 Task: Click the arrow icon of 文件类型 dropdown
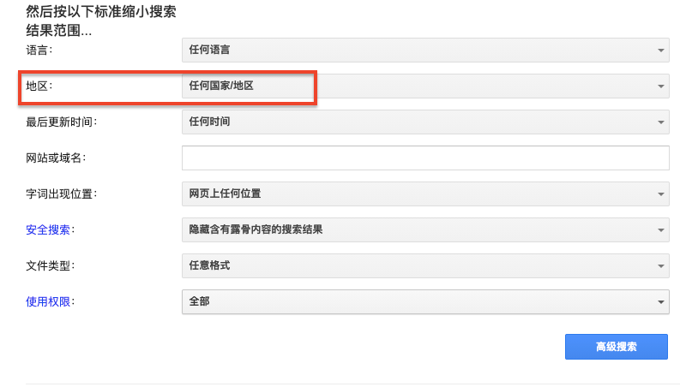click(x=660, y=266)
